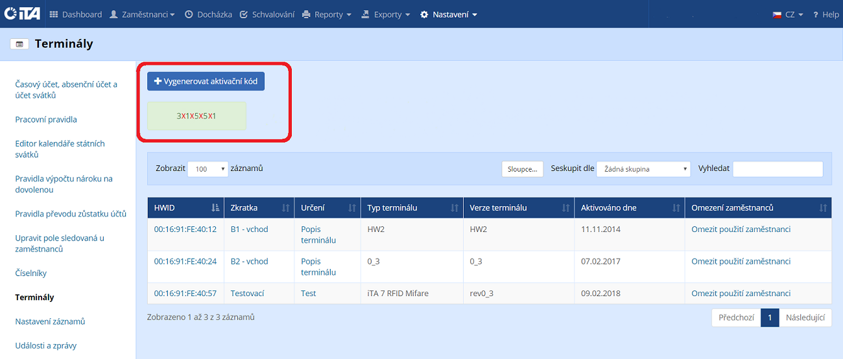This screenshot has width=843, height=359.
Task: Click in the Vyhledat search field
Action: point(777,169)
